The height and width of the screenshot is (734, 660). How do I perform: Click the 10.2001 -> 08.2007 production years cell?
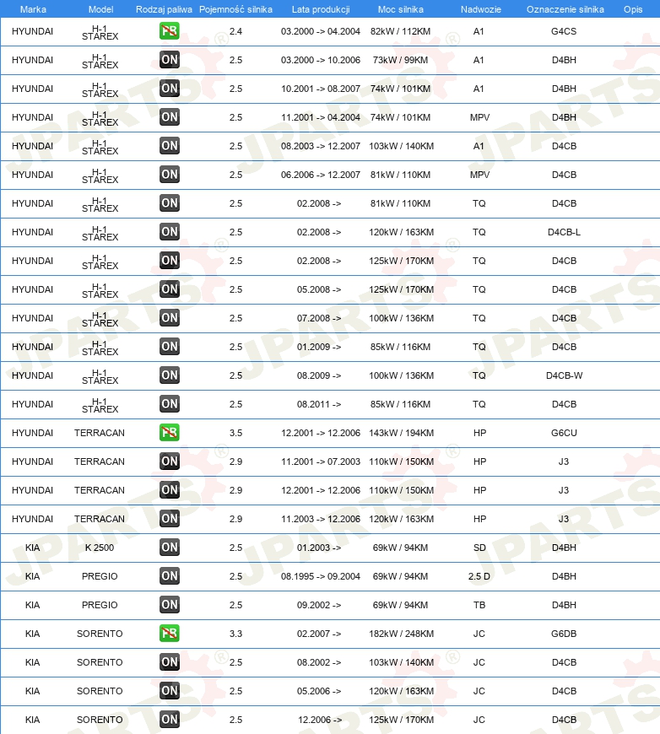321,89
